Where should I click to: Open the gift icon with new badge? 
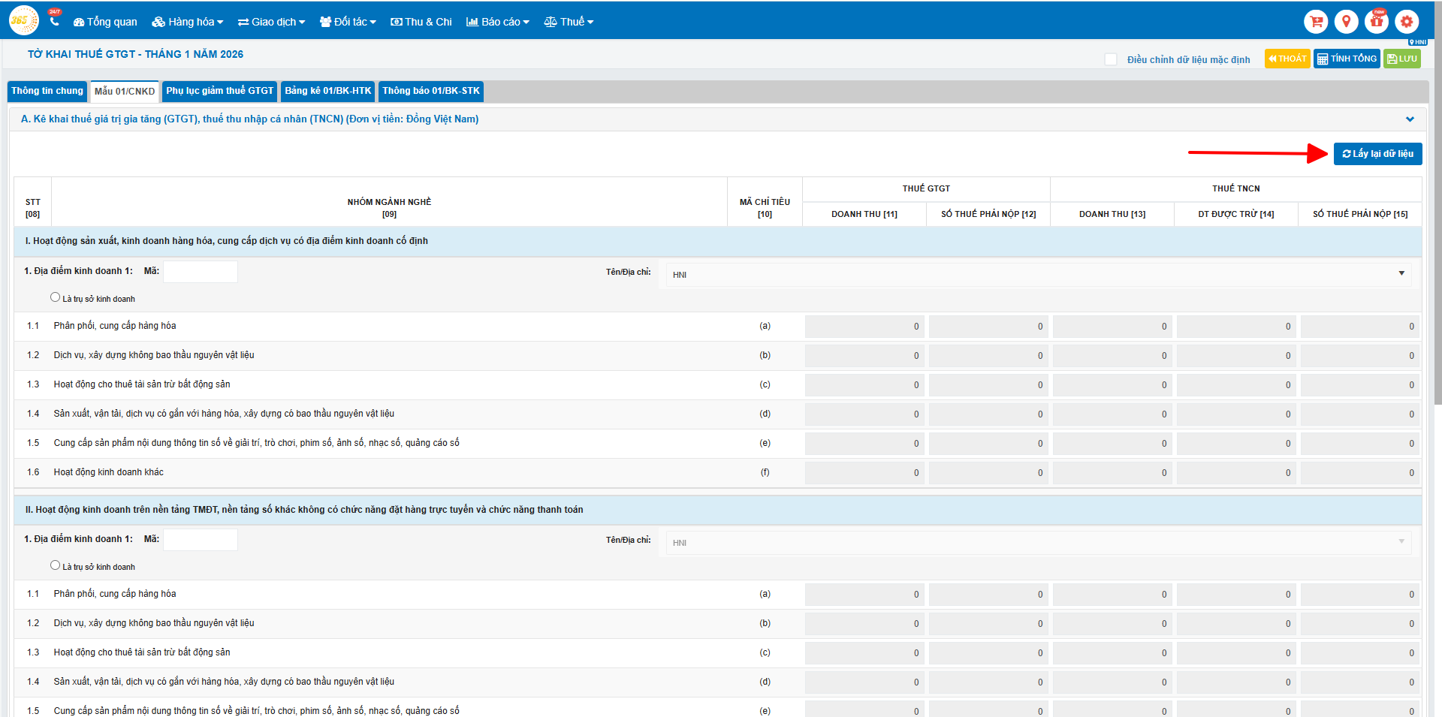[1377, 22]
